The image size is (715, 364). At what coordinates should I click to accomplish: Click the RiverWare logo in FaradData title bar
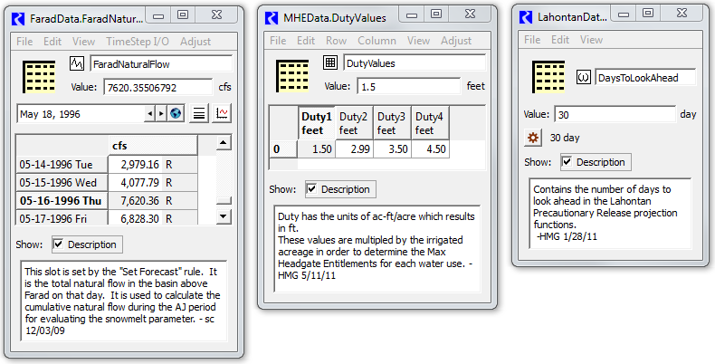18,19
